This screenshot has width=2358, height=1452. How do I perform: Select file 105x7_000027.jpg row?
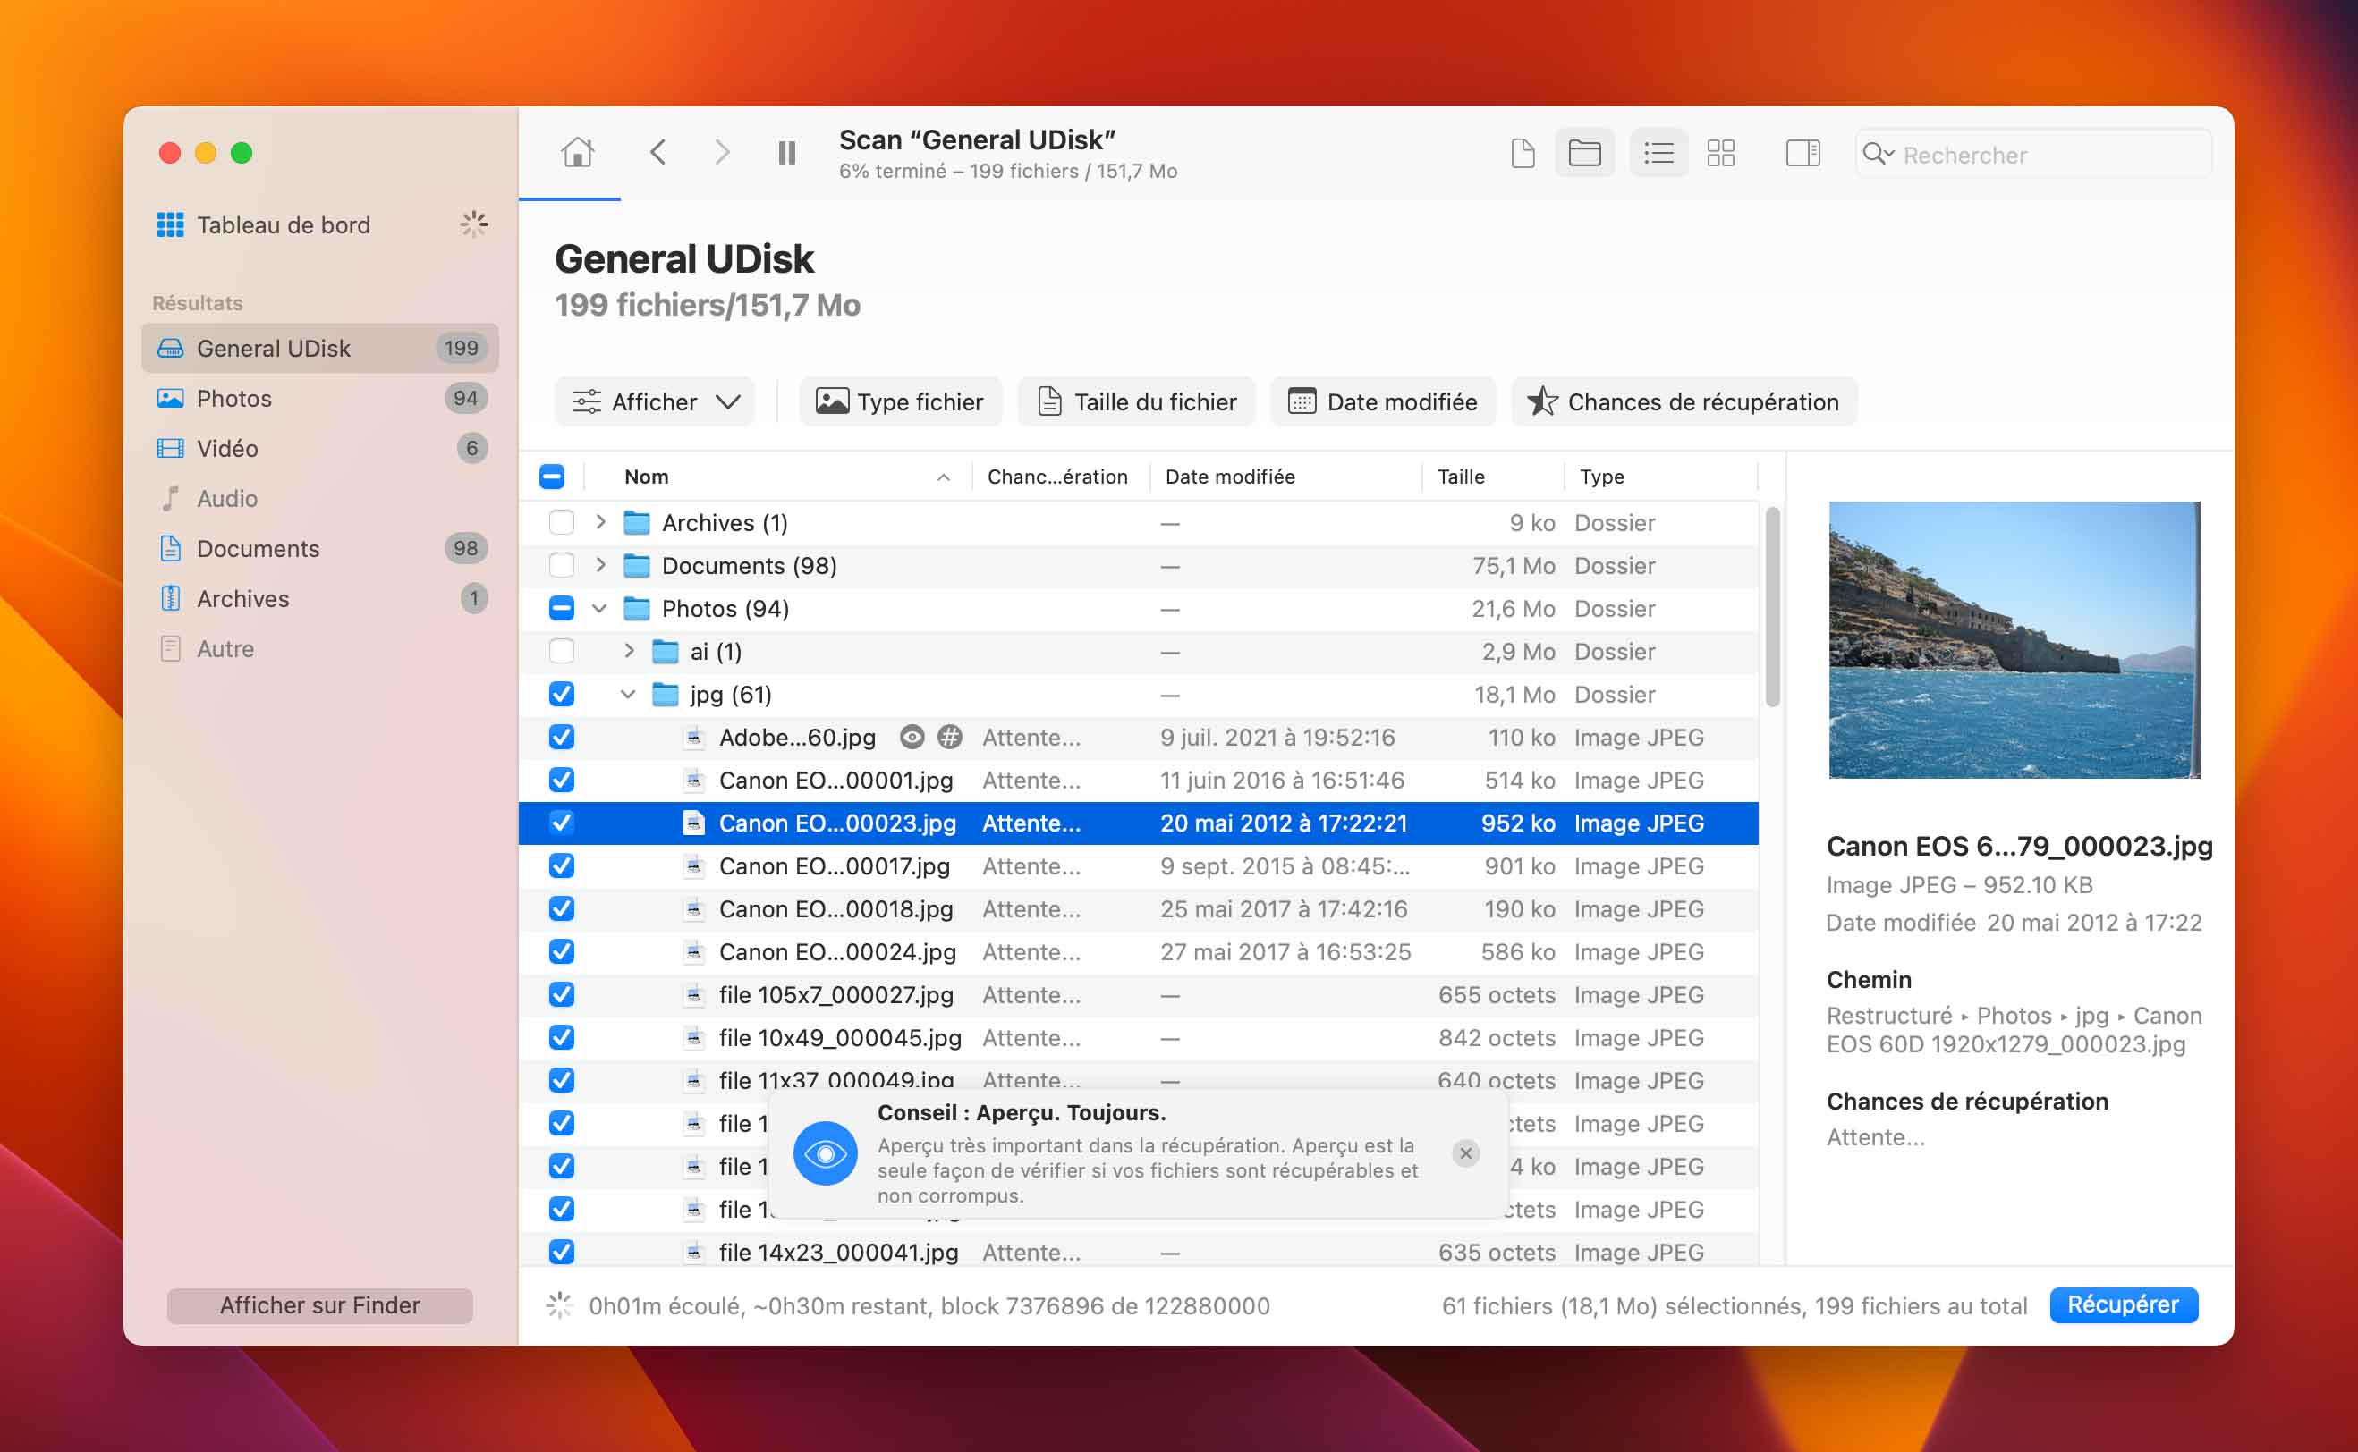[1138, 996]
